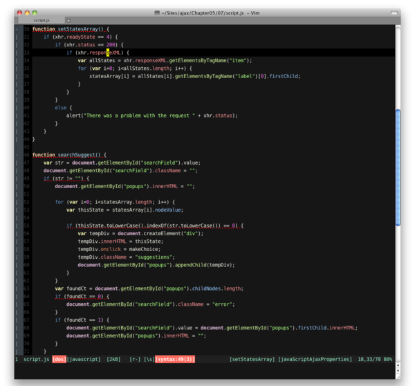
Task: Click the 18,33/78 cursor position readout
Action: (x=369, y=359)
